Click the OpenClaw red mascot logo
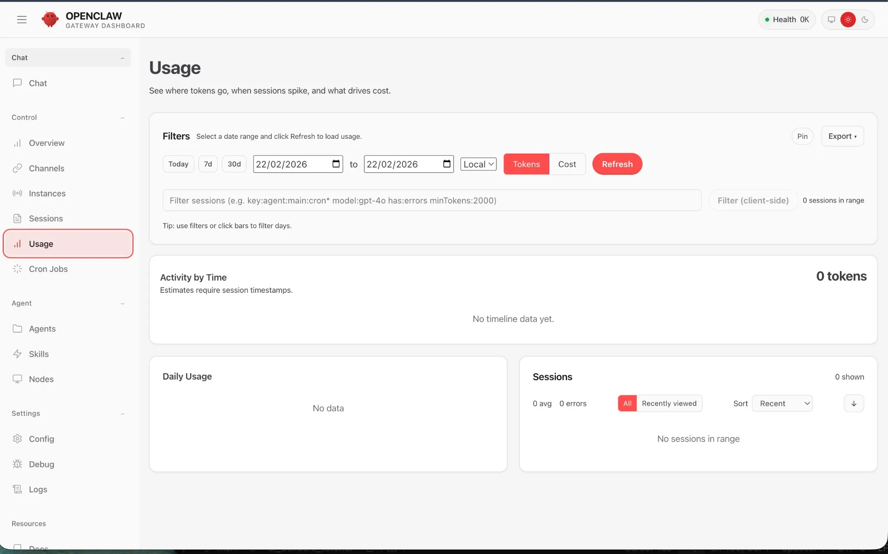The image size is (888, 554). click(50, 20)
